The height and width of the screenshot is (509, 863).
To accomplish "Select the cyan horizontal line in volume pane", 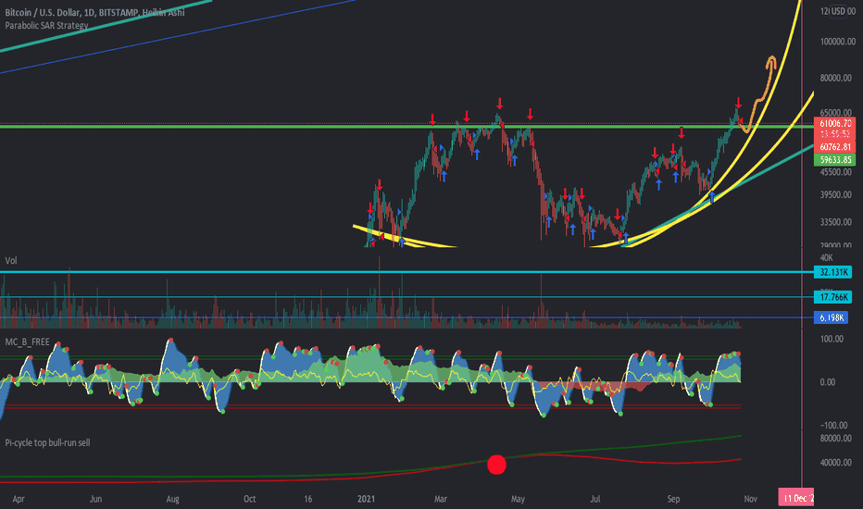I will coord(406,272).
